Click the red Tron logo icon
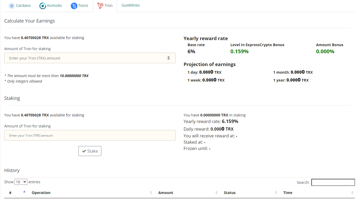 (100, 6)
